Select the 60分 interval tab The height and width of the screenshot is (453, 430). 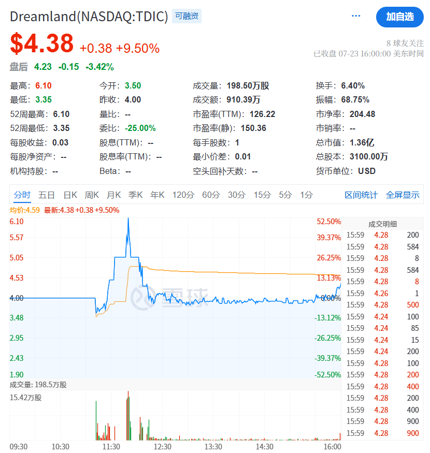tap(211, 195)
